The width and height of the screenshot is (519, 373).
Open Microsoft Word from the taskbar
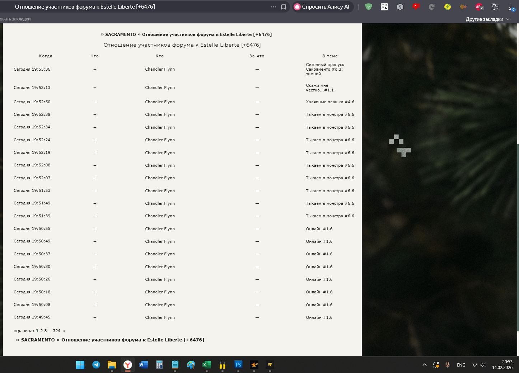144,365
